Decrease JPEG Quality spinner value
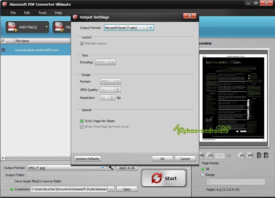Screen dimensions: 275x198 point(118,91)
